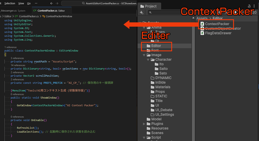Open the overflow ellipsis menu in menu bar
259x141 pixels.
(x=37, y=3)
